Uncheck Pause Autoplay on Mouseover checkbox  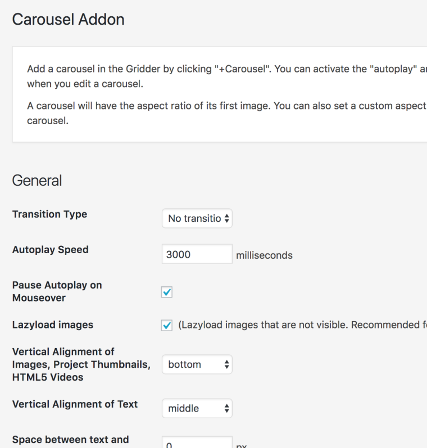pos(167,292)
